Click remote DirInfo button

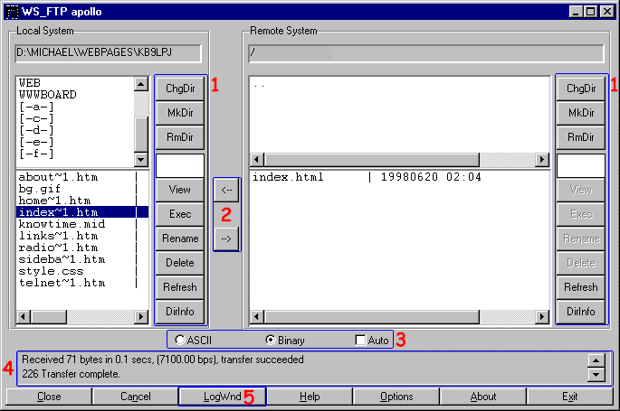pyautogui.click(x=581, y=312)
